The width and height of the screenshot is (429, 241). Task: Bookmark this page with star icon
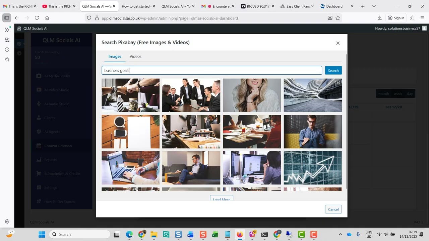click(338, 18)
